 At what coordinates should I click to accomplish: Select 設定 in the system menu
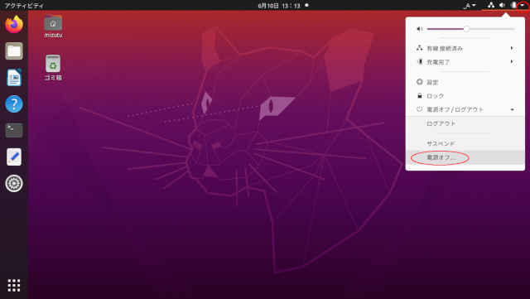465,82
